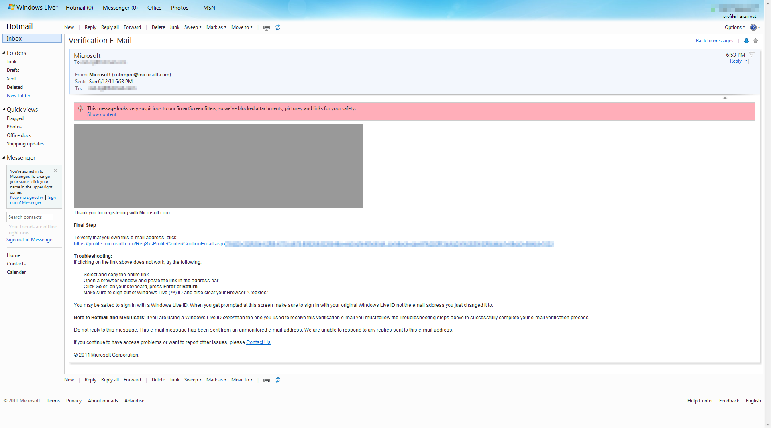Open the Office docs quick view

click(19, 135)
